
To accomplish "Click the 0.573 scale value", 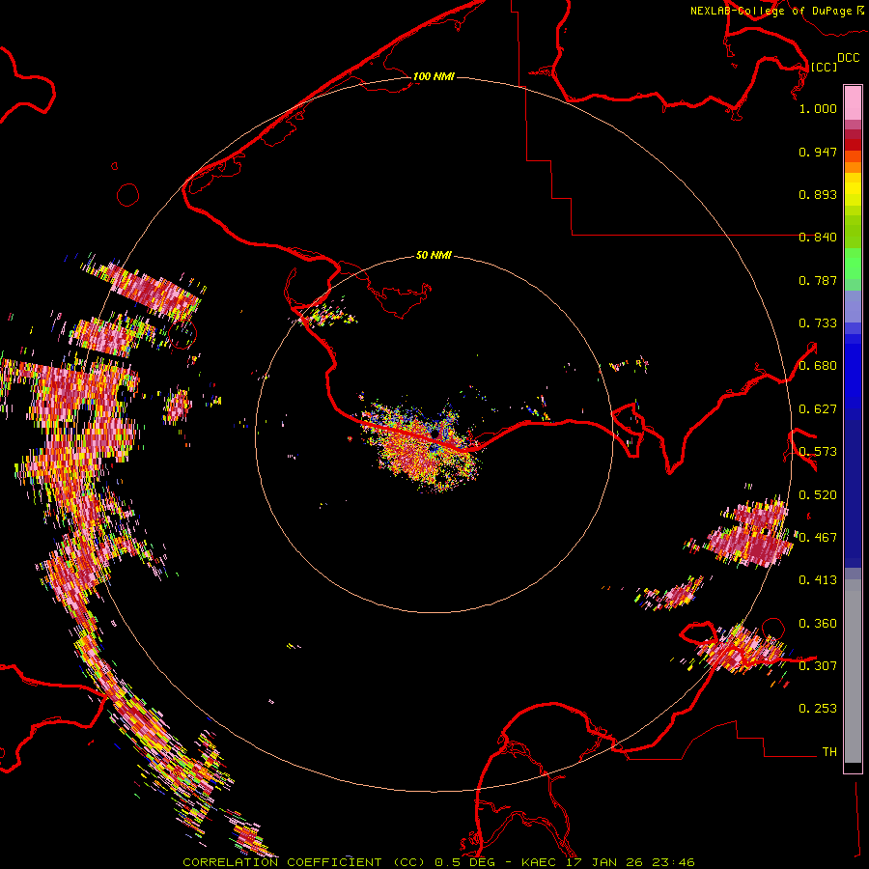I will tap(818, 452).
